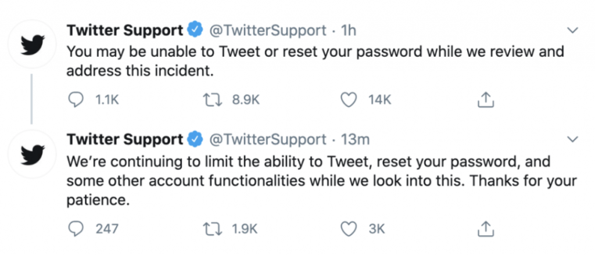This screenshot has height=256, width=595.
Task: Click the reply icon on the 1h tweet
Action: pos(76,100)
